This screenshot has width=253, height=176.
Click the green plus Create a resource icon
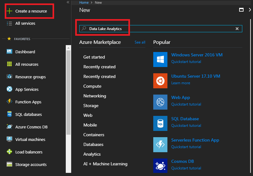click(9, 11)
